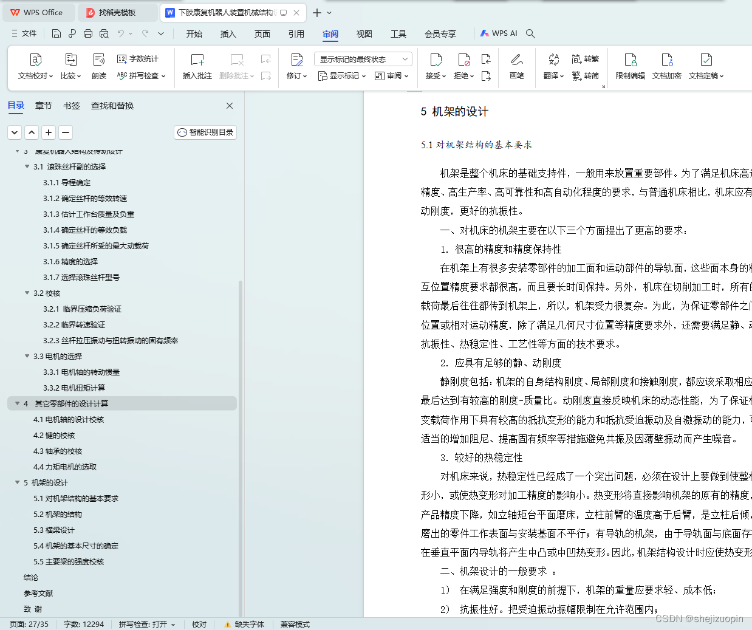Image resolution: width=752 pixels, height=630 pixels.
Task: Click 插入批注 to insert a comment
Action: pyautogui.click(x=197, y=67)
